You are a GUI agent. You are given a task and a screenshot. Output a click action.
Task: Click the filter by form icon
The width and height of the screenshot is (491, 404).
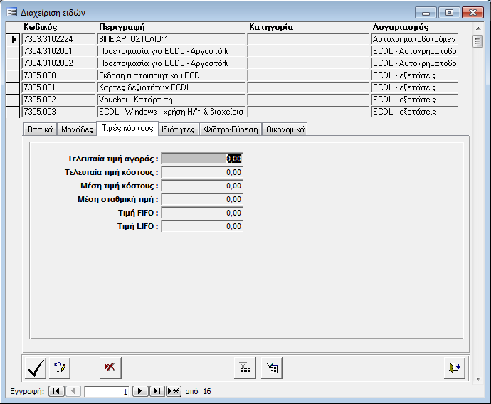pyautogui.click(x=273, y=368)
